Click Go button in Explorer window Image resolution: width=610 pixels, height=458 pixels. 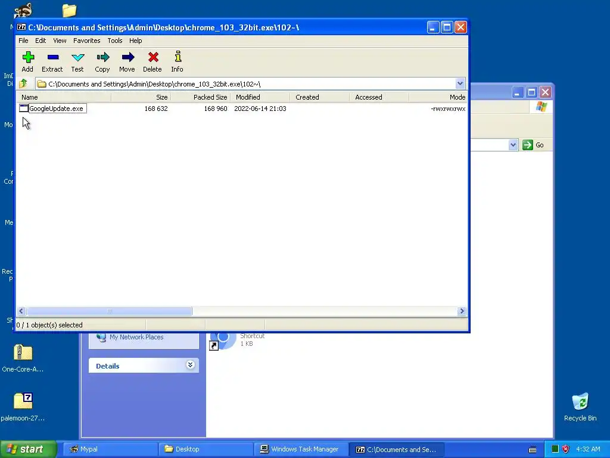point(533,145)
